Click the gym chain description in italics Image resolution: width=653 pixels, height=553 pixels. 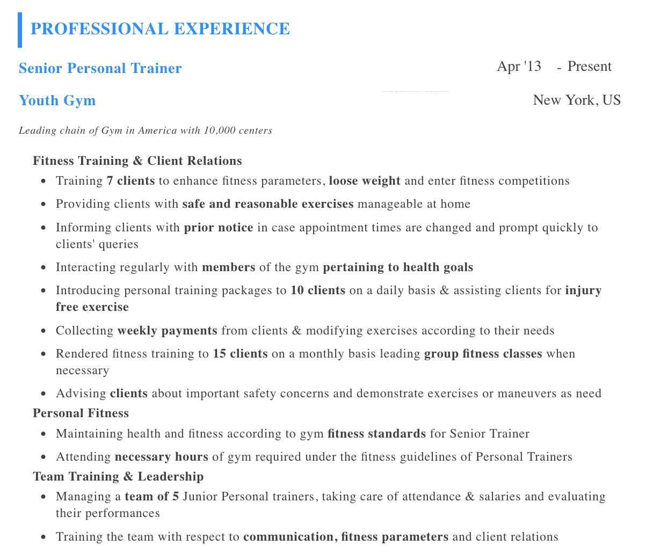pos(146,130)
